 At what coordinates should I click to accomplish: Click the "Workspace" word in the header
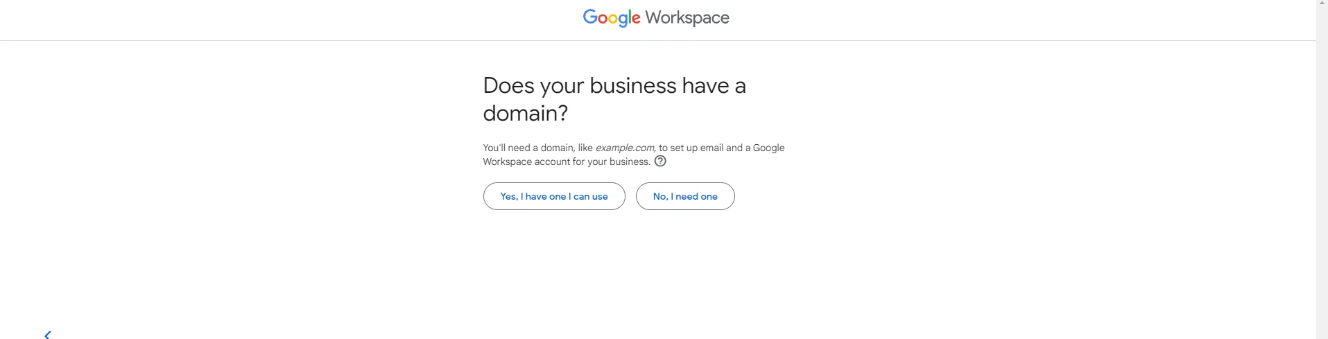[x=687, y=17]
